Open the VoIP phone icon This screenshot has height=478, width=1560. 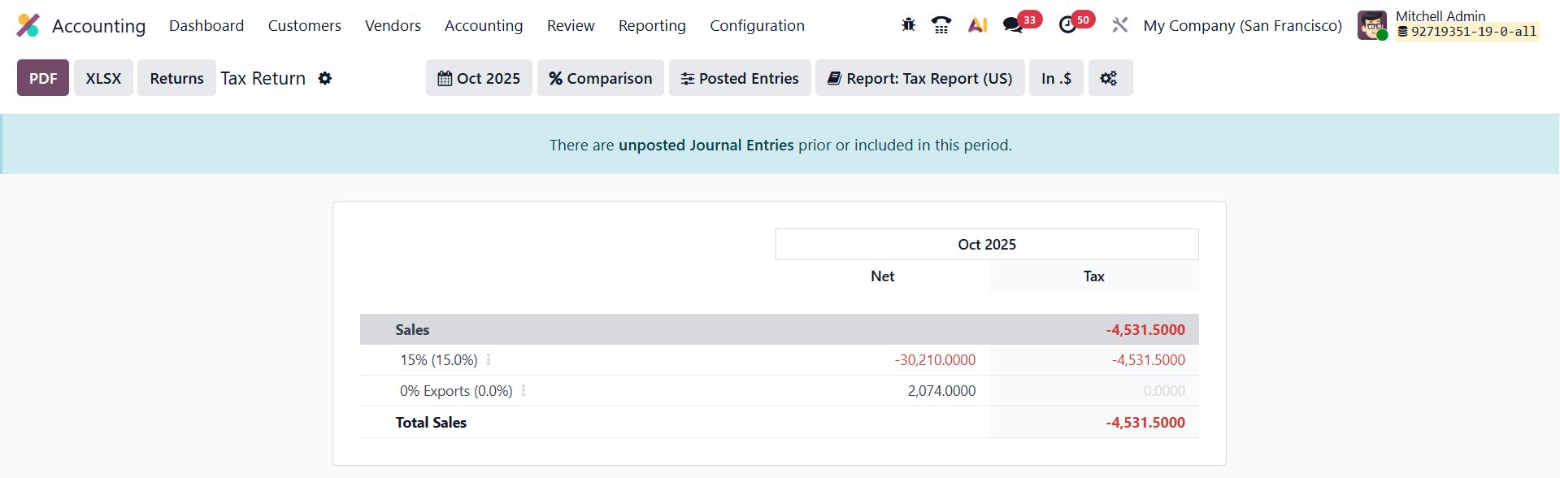click(x=941, y=25)
